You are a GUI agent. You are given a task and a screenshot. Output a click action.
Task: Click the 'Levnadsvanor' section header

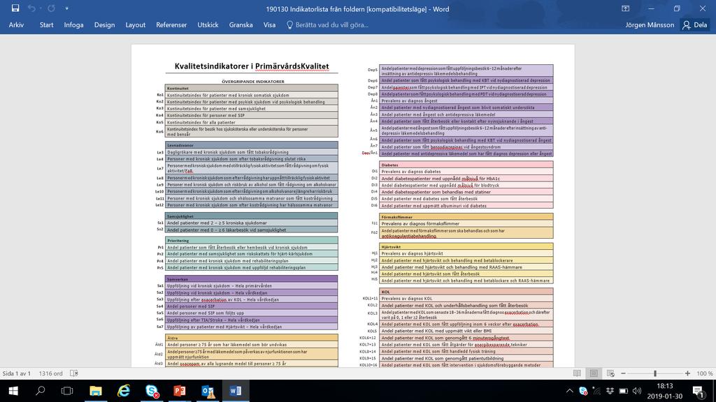(252, 145)
